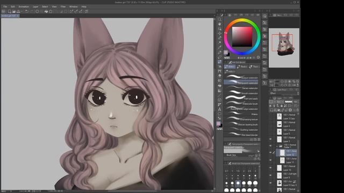Screen dimensions: 344x193
Task: Choose the Paint and apply brush
Action: 241,98
